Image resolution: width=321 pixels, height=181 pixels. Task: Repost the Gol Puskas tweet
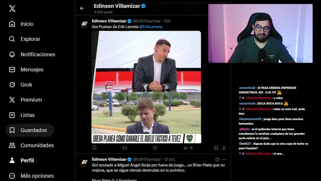(125, 148)
